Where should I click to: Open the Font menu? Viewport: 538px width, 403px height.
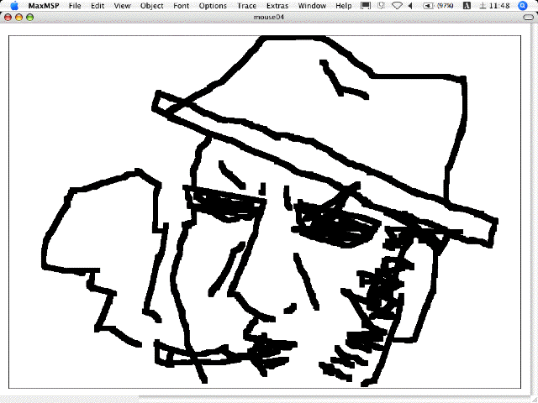pyautogui.click(x=182, y=6)
